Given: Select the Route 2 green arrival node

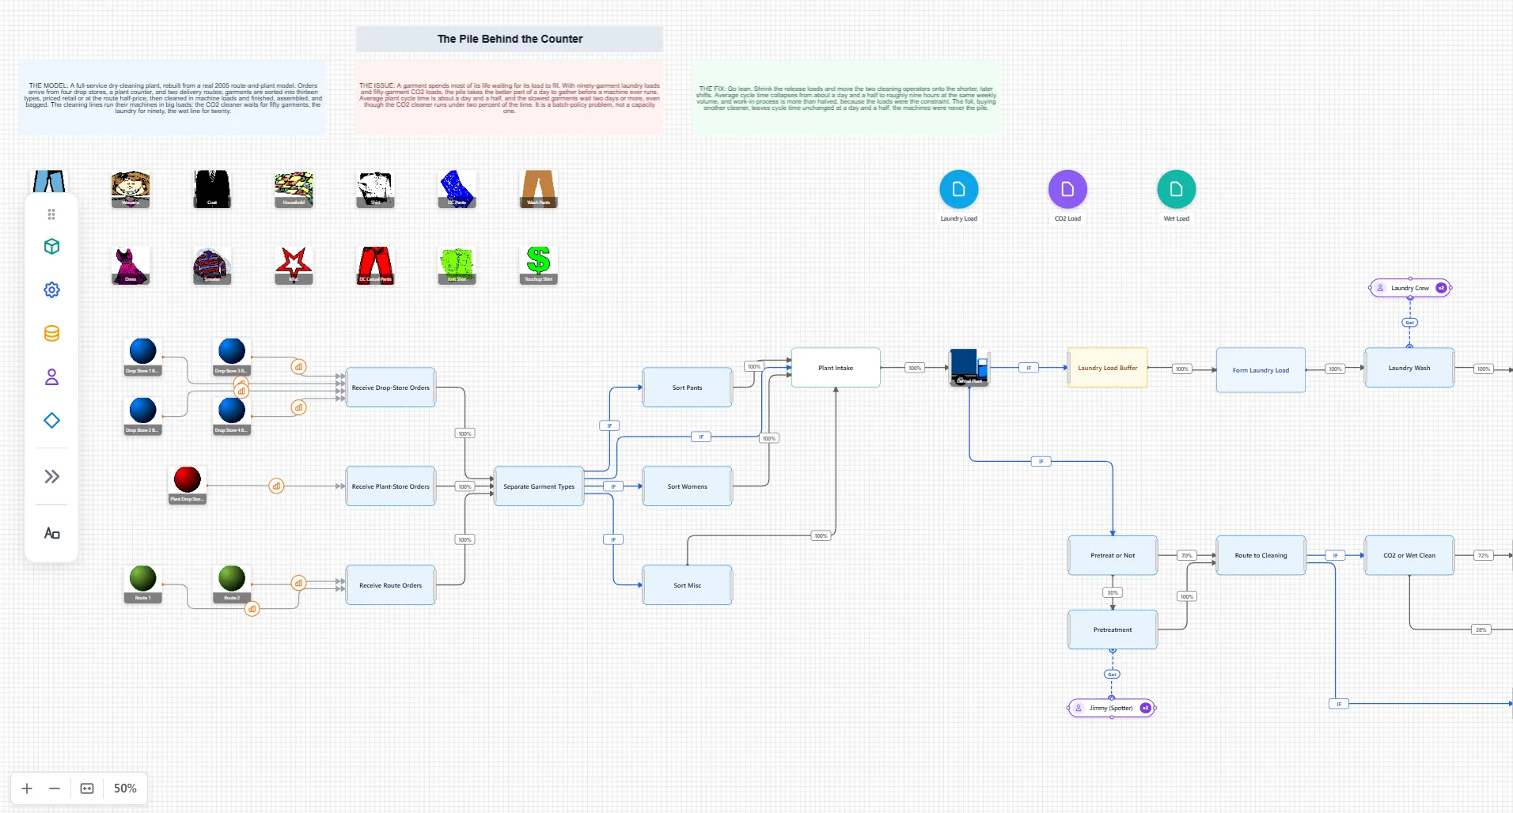Looking at the screenshot, I should point(232,584).
